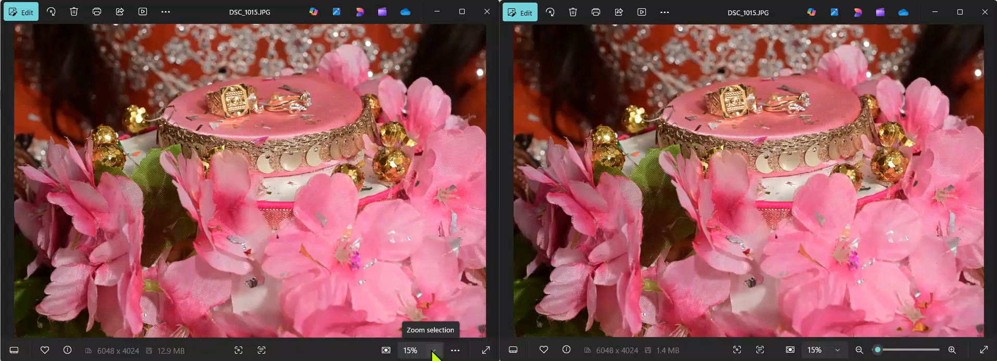The width and height of the screenshot is (997, 361).
Task: Open OneDrive cloud icon in right window
Action: pyautogui.click(x=903, y=12)
